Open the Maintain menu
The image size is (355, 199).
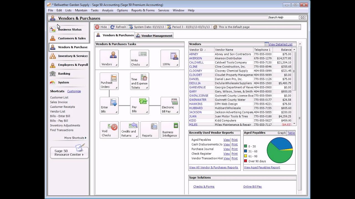[x=81, y=10]
